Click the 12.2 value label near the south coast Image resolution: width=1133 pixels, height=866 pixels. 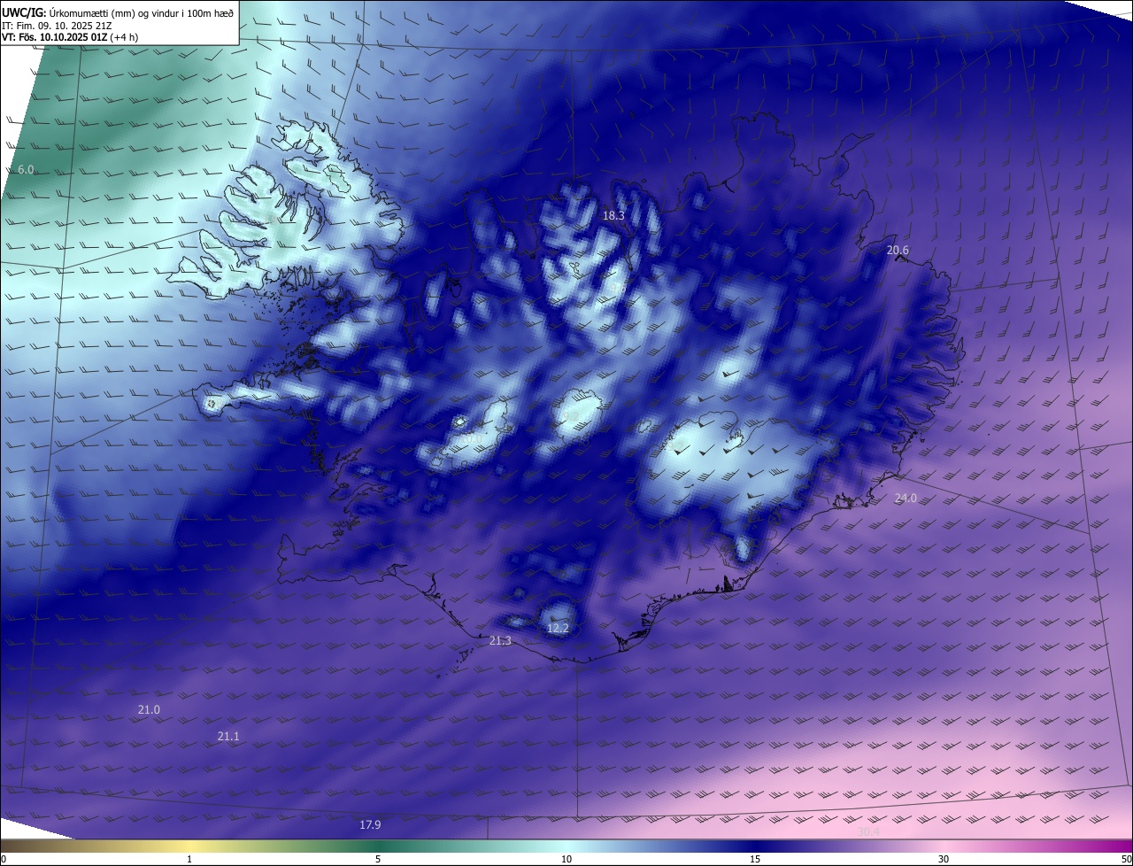[558, 628]
